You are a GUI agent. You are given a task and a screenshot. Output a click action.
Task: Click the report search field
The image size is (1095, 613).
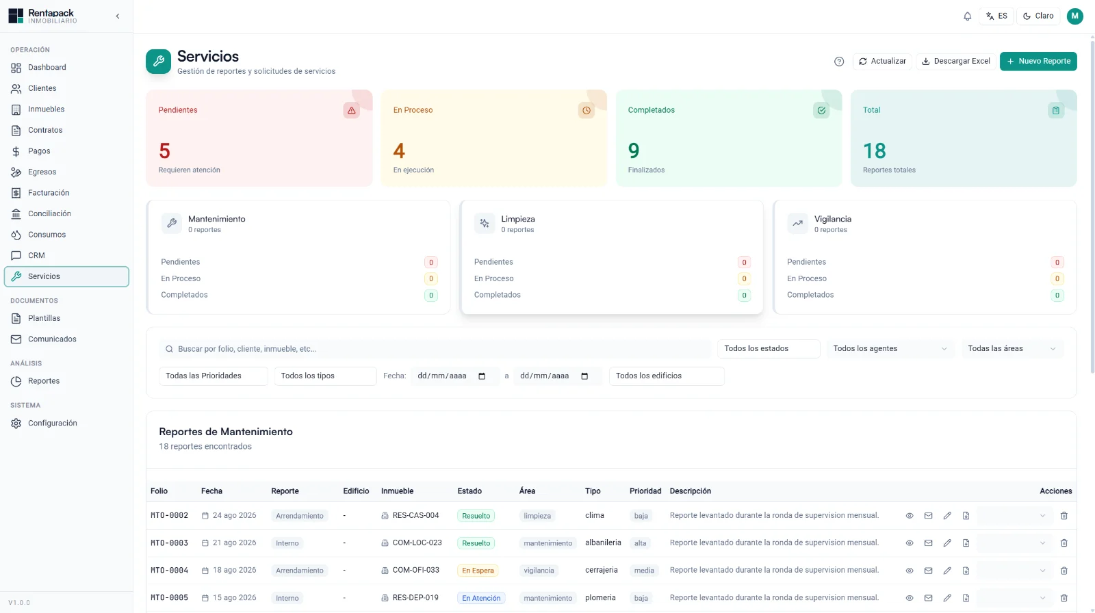435,349
